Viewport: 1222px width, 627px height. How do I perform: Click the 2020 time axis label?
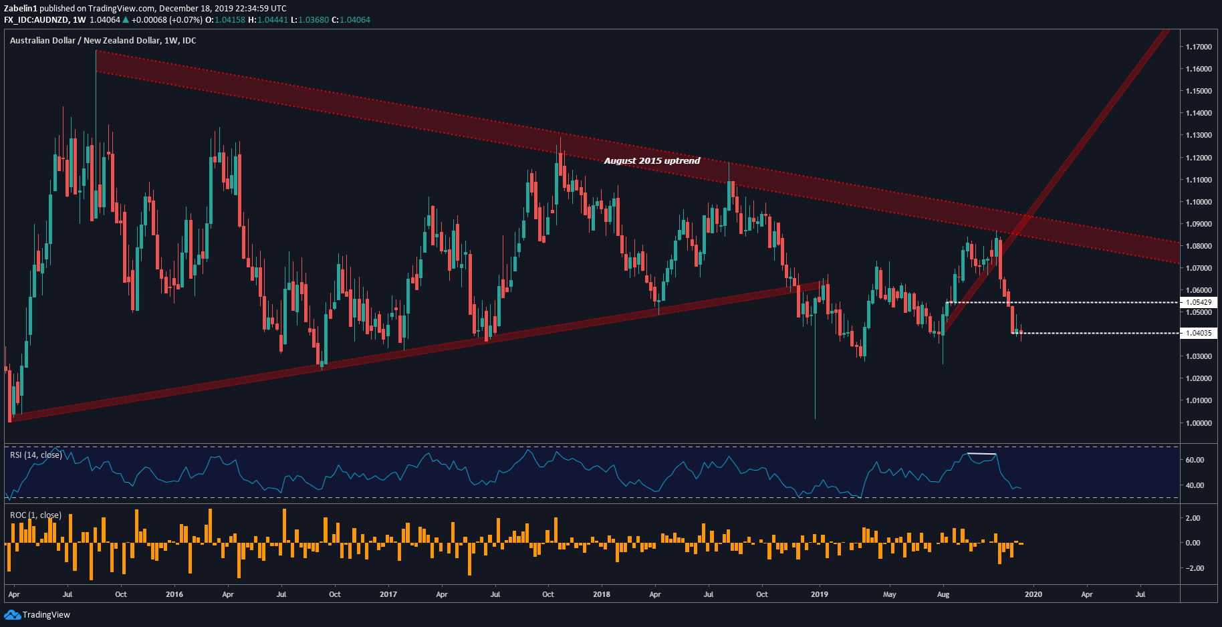(x=1033, y=594)
